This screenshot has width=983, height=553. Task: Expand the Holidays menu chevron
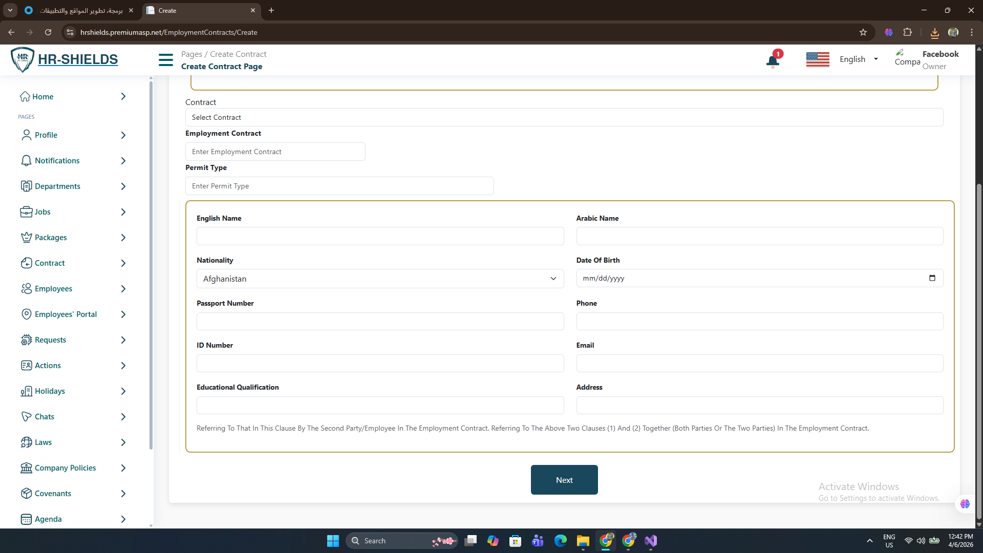(123, 391)
